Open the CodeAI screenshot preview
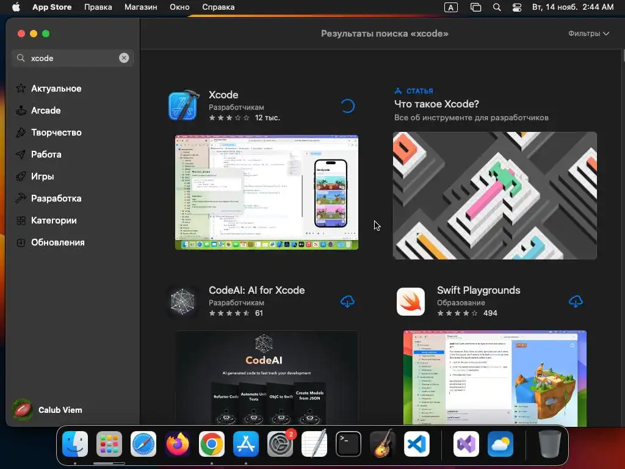The image size is (625, 469). (x=266, y=378)
